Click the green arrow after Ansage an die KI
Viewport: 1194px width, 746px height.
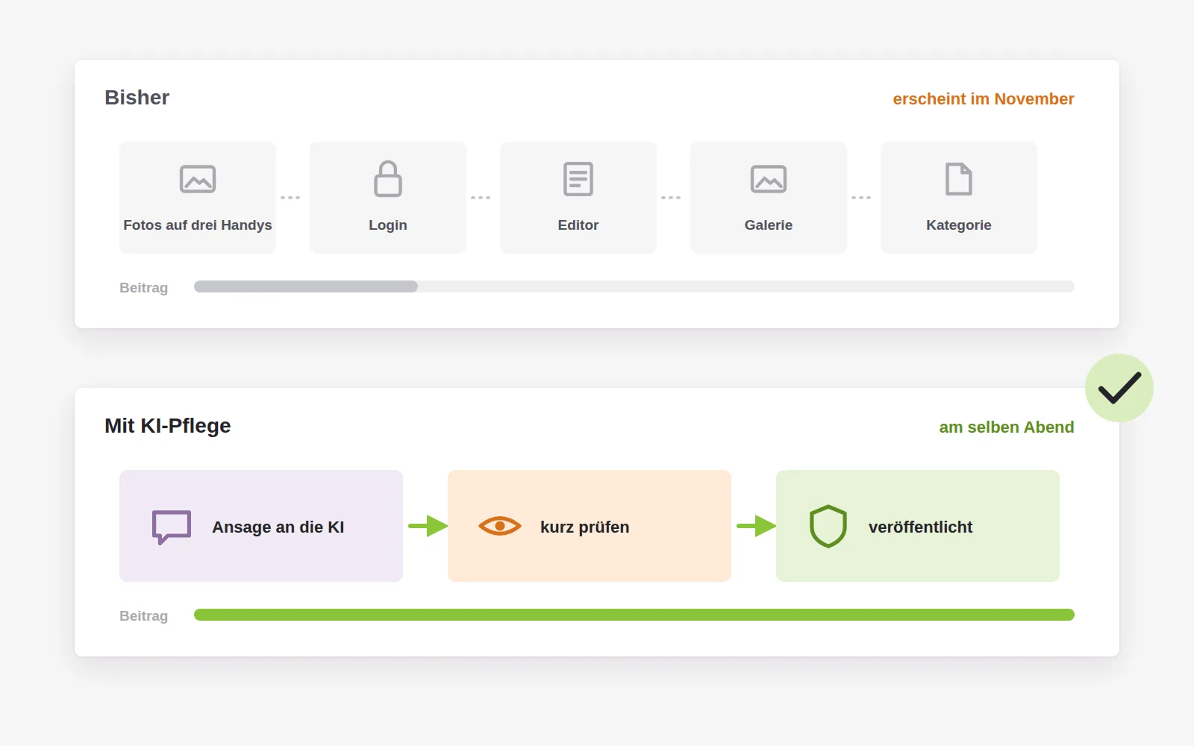click(428, 526)
